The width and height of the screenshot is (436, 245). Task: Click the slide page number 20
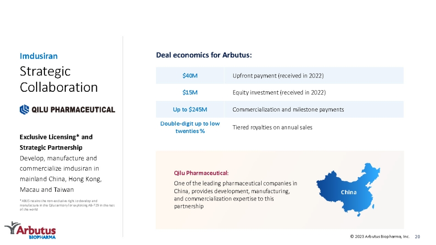coord(417,237)
